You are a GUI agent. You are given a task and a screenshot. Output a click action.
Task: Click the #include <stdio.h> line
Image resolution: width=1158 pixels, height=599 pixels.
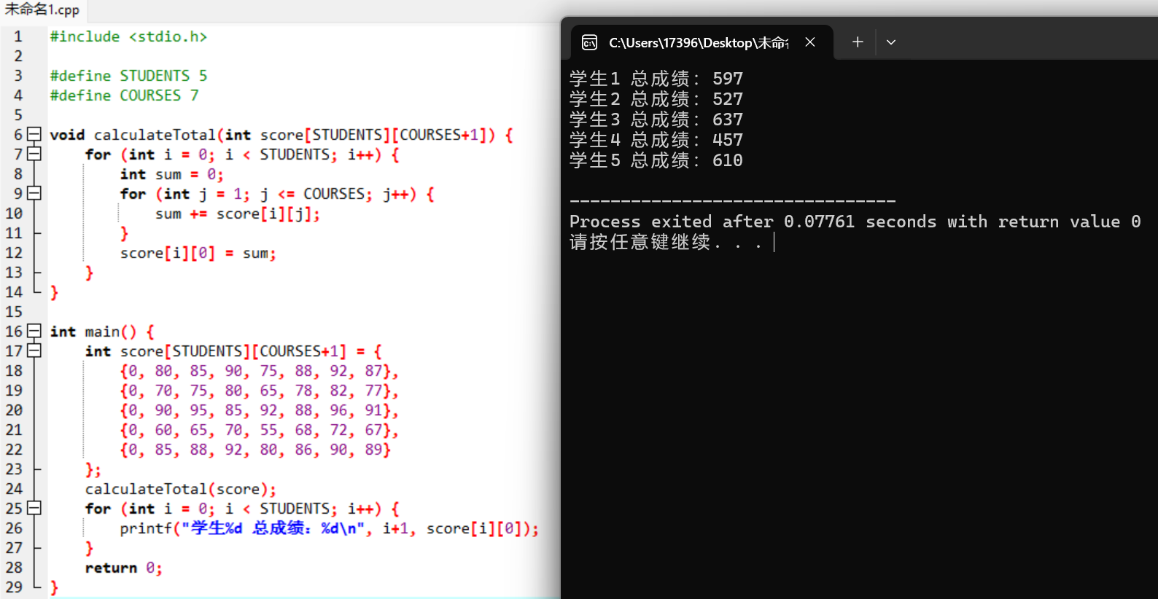[x=128, y=36]
